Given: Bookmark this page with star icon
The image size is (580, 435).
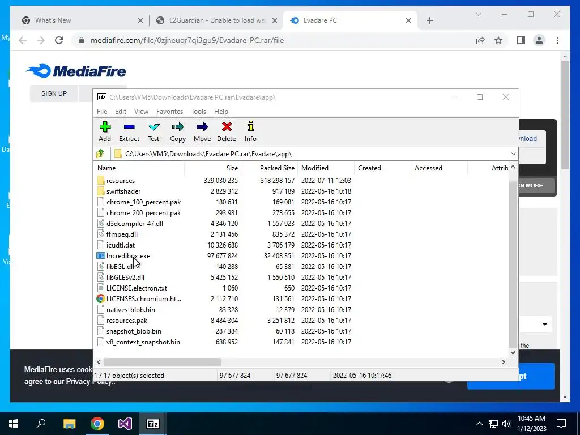Looking at the screenshot, I should coord(498,40).
